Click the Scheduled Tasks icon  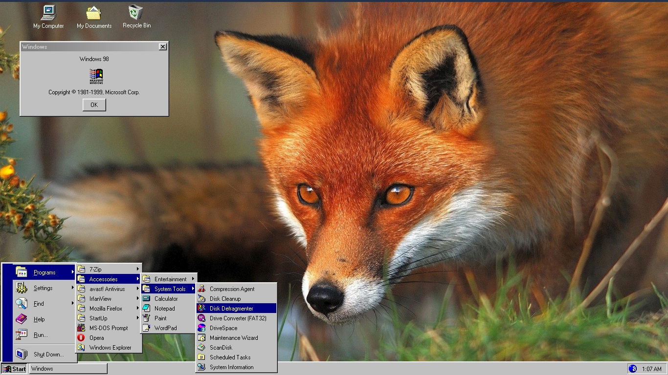coord(201,357)
